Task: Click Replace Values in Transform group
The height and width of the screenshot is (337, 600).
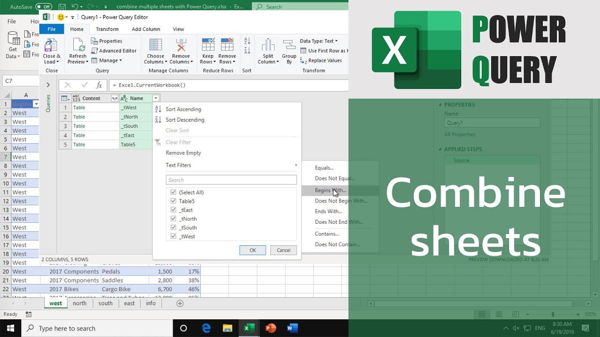Action: point(321,60)
